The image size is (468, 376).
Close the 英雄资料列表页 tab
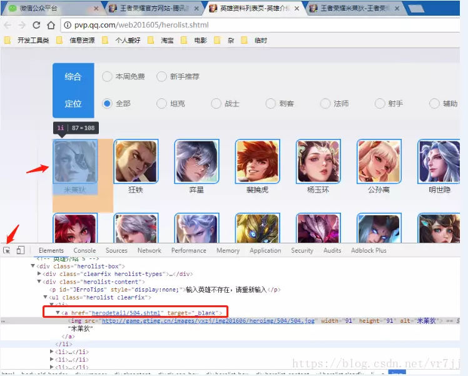click(x=297, y=9)
